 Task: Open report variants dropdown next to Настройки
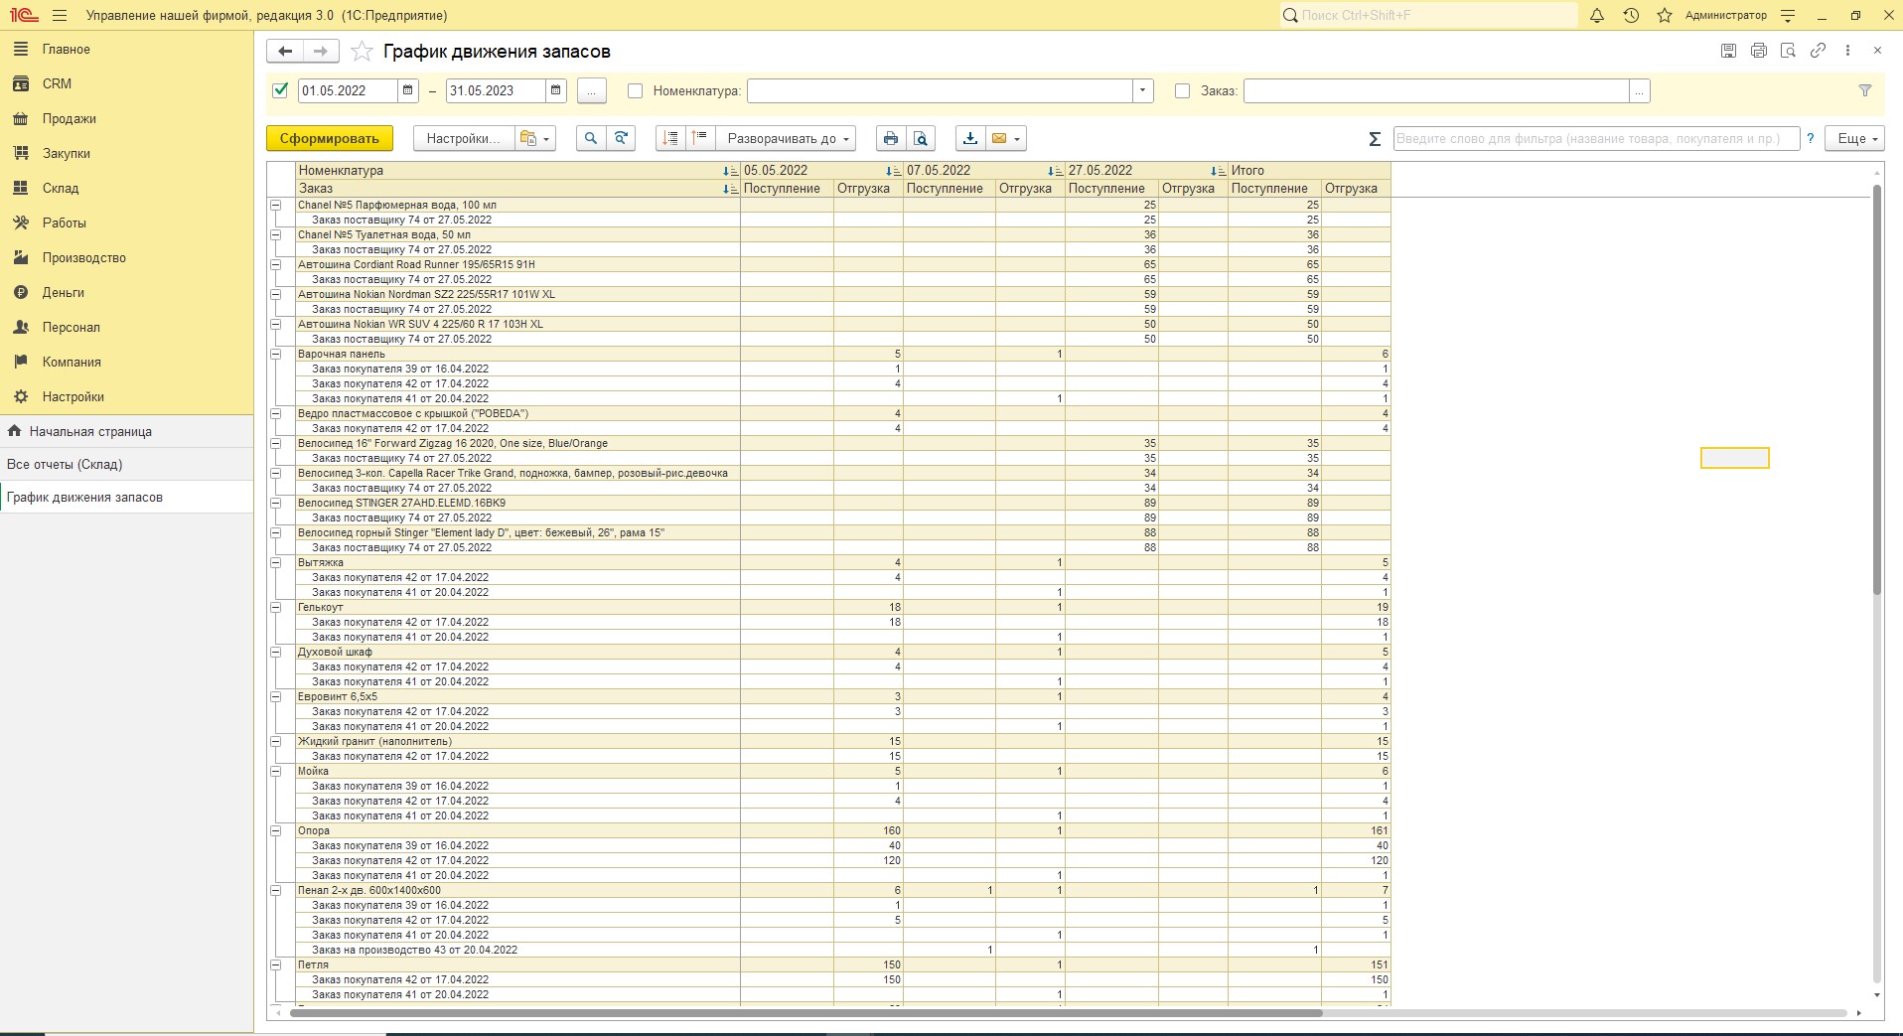(x=534, y=138)
